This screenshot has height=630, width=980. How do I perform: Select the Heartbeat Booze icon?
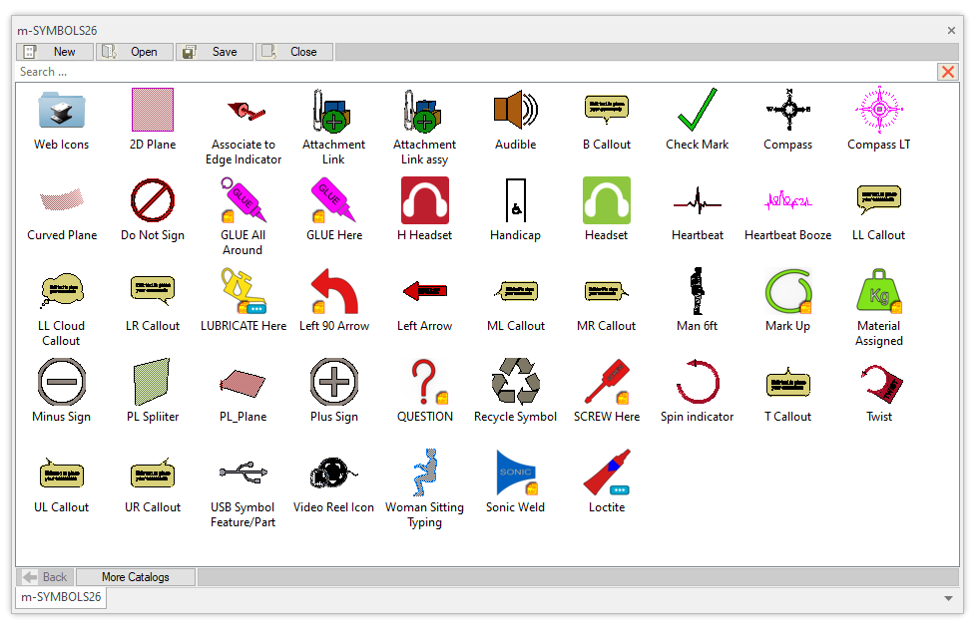pyautogui.click(x=787, y=200)
